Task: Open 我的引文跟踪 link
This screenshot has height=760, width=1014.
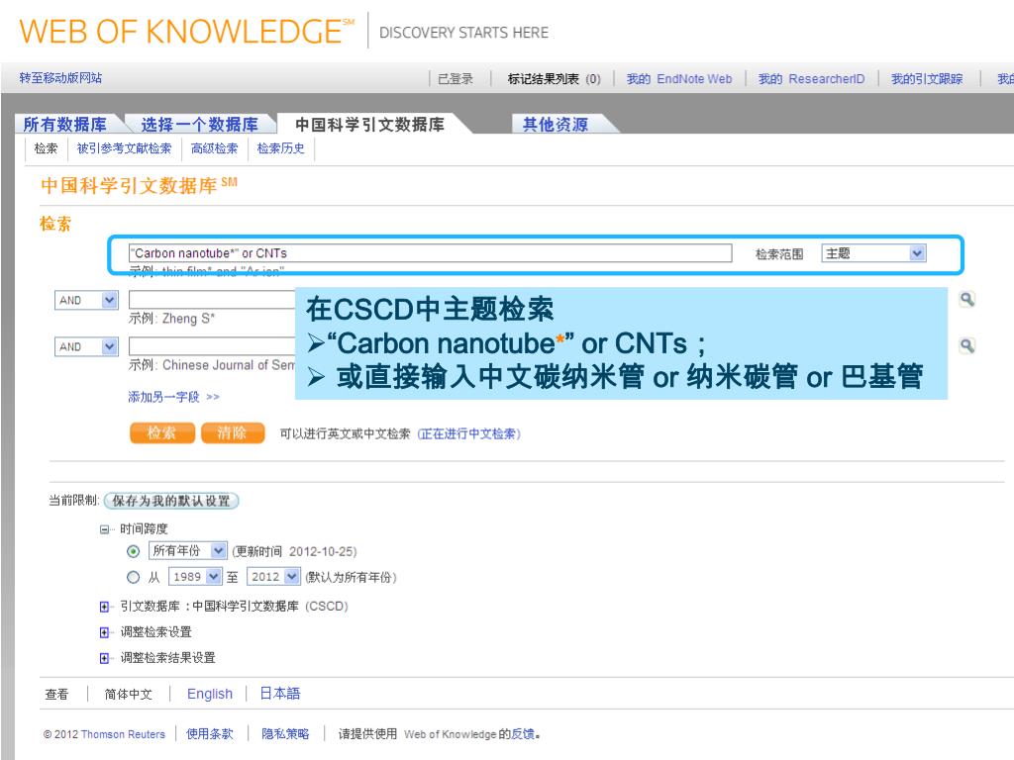Action: 927,79
